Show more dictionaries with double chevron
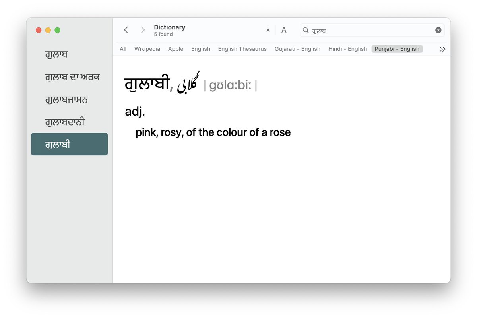 442,49
